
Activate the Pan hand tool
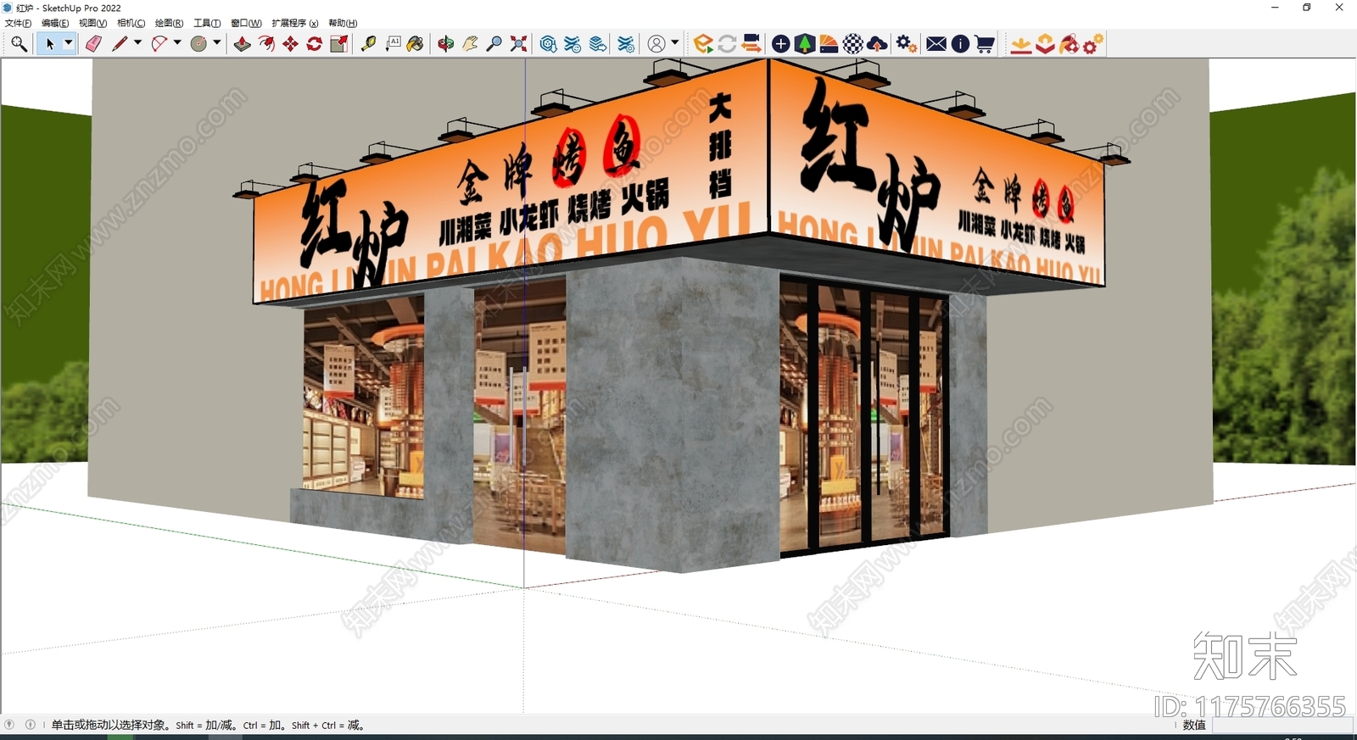[470, 44]
